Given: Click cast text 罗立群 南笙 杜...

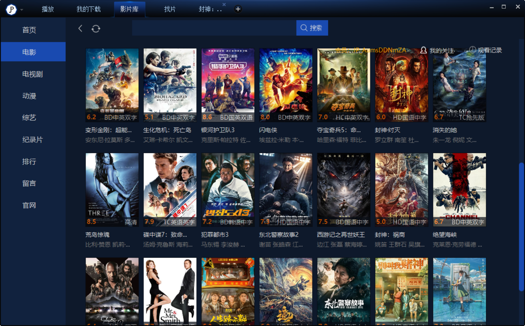Looking at the screenshot, I should [396, 140].
